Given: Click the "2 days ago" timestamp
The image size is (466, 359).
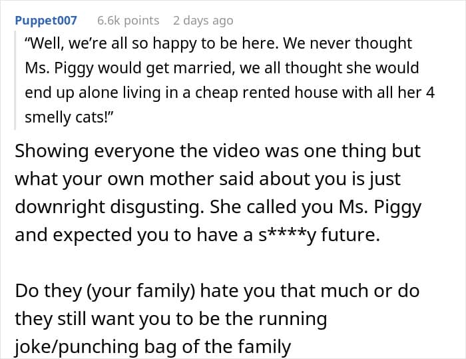Looking at the screenshot, I should point(202,20).
